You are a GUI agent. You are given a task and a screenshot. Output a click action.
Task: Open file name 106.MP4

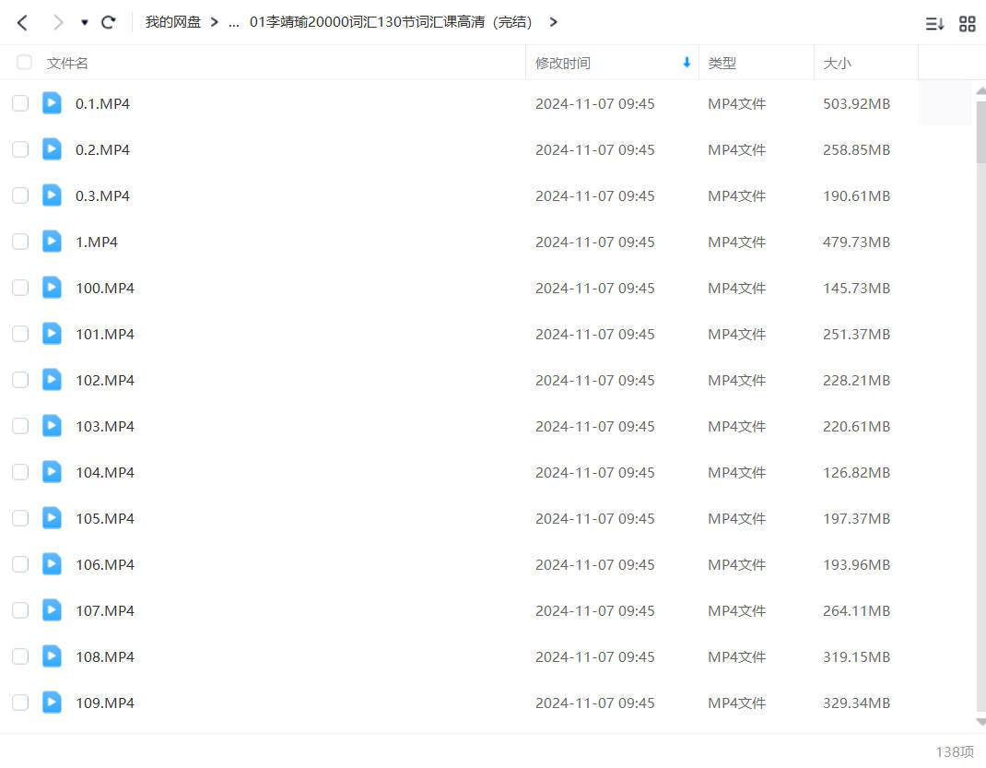(105, 565)
